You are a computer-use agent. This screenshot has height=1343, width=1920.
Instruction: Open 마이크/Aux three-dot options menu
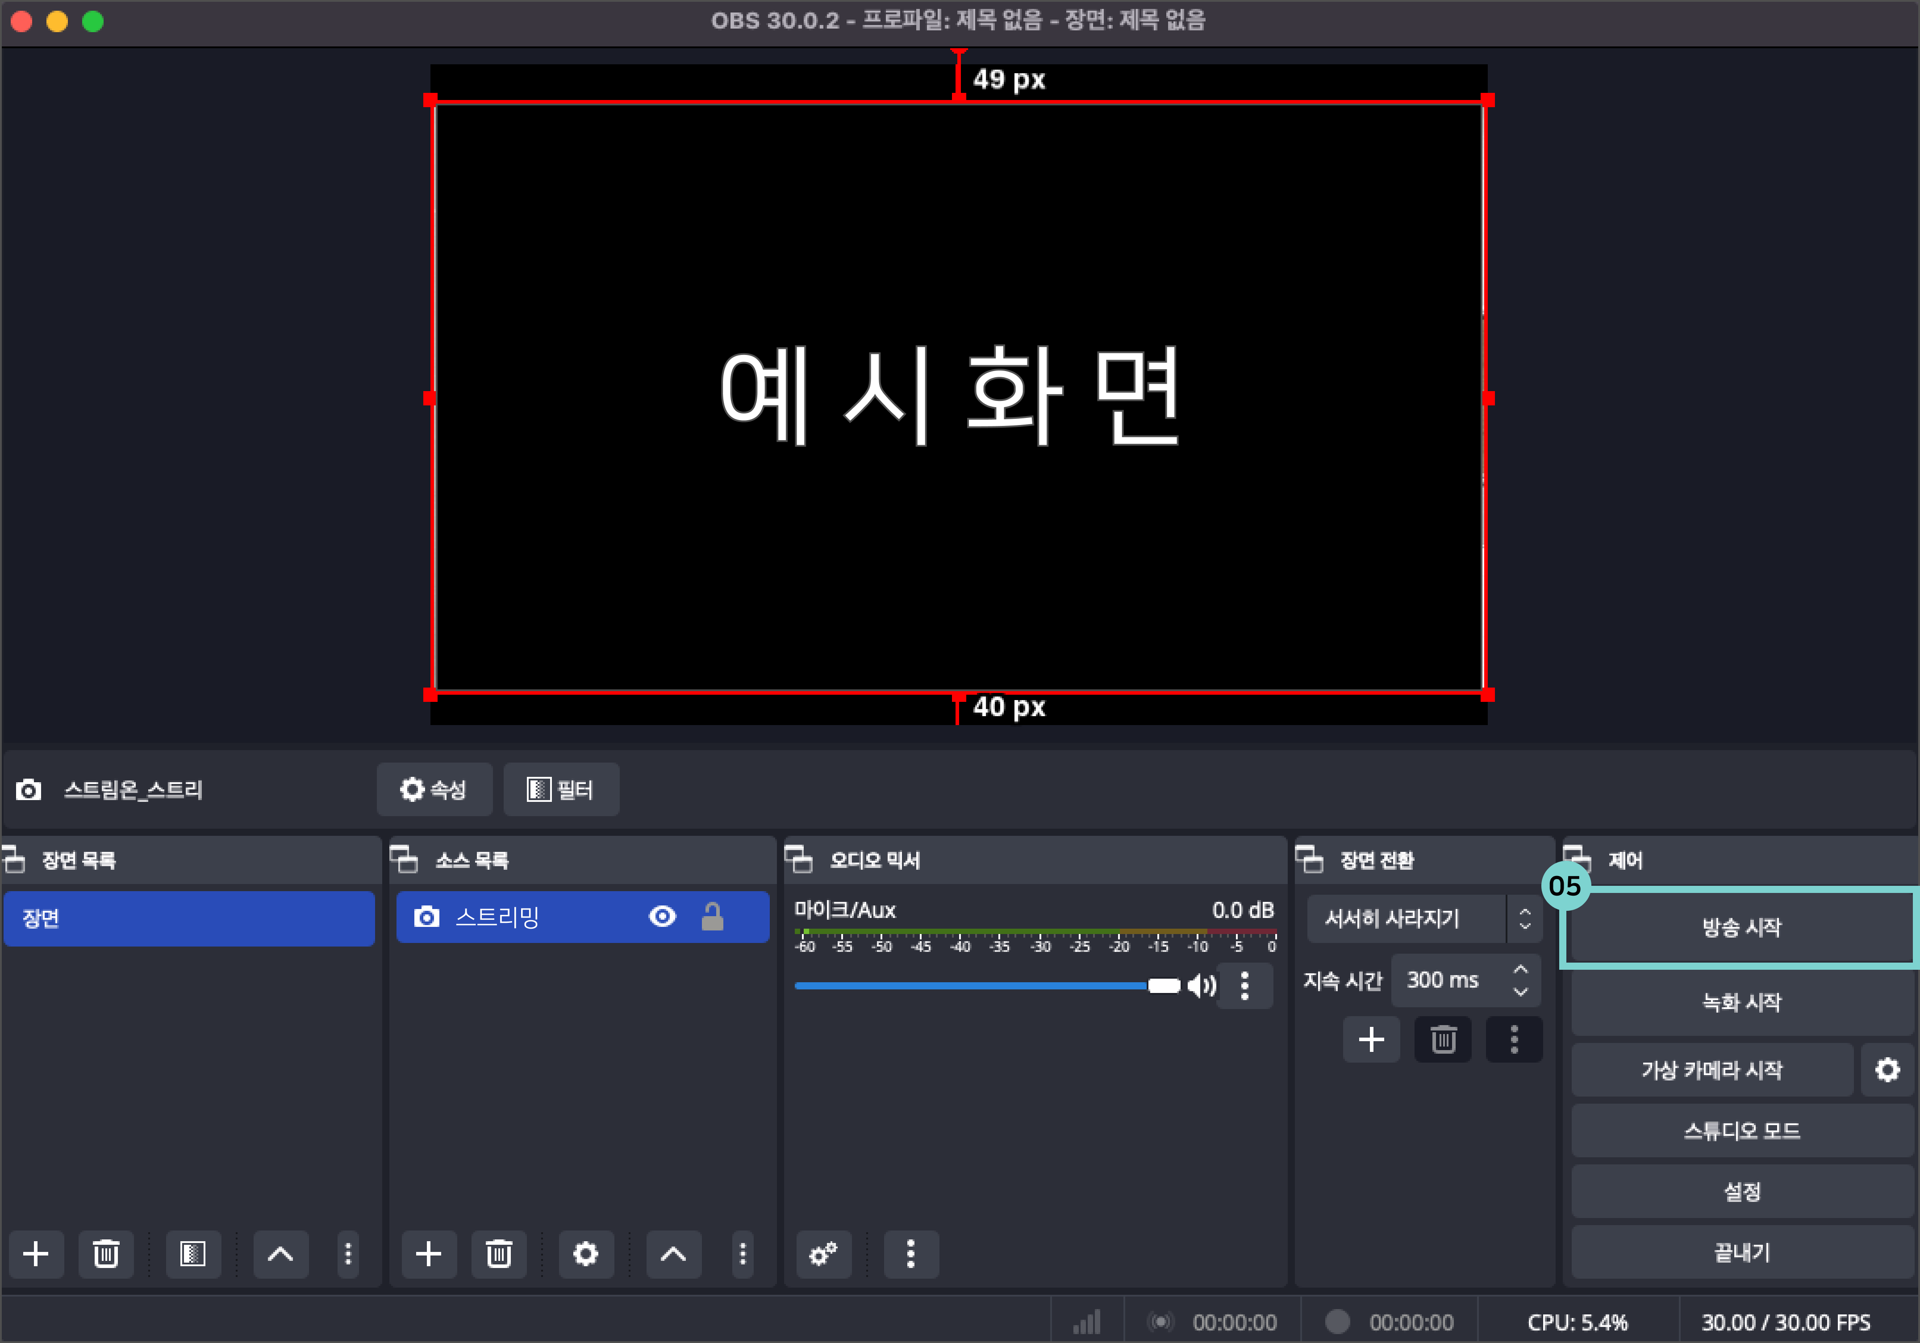tap(1244, 986)
